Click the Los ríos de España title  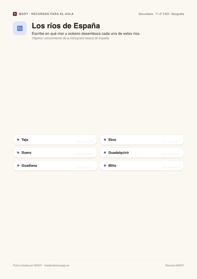[x=66, y=26]
